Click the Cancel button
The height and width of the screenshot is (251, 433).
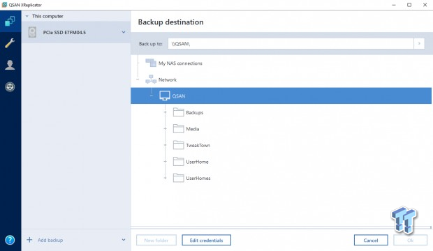371,241
